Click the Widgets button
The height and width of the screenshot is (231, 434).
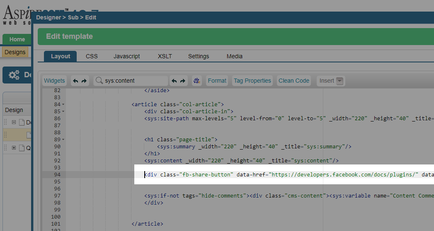[x=54, y=81]
